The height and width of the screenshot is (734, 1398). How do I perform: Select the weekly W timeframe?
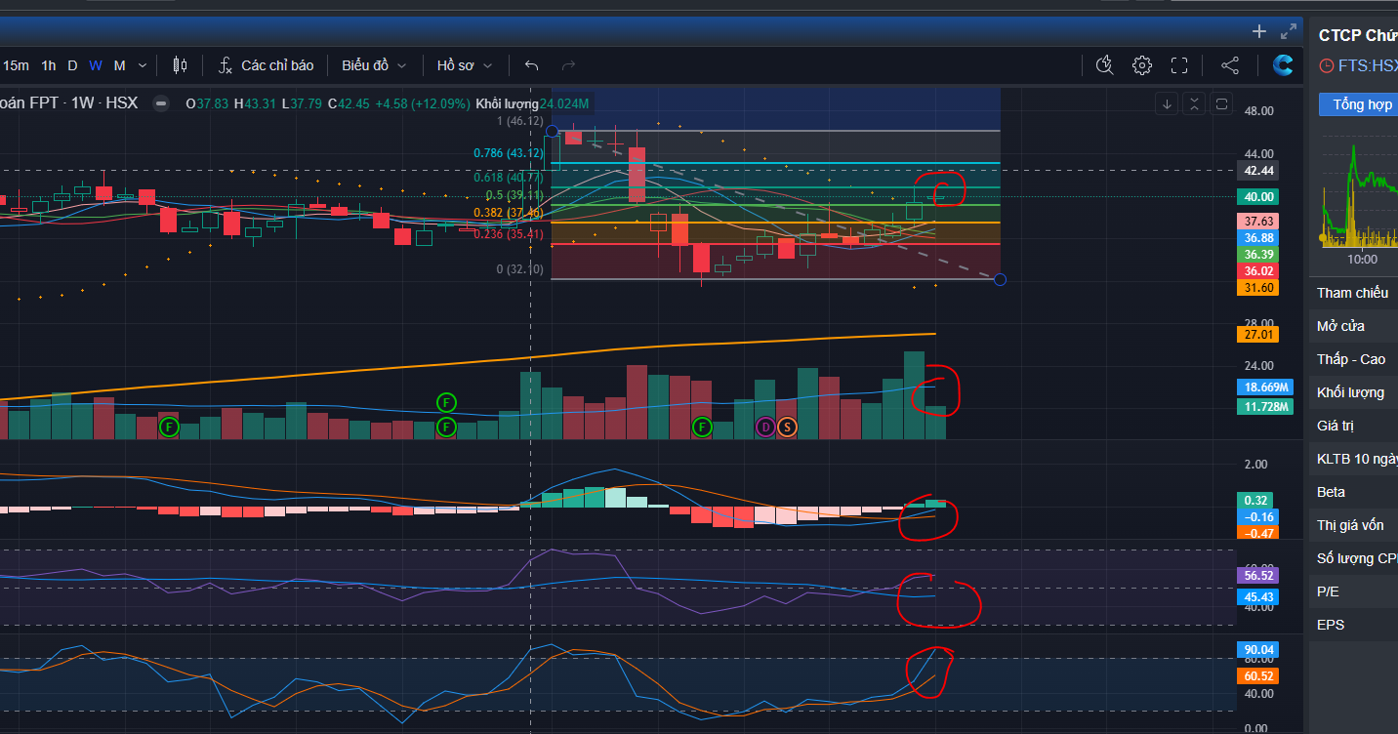[x=96, y=65]
